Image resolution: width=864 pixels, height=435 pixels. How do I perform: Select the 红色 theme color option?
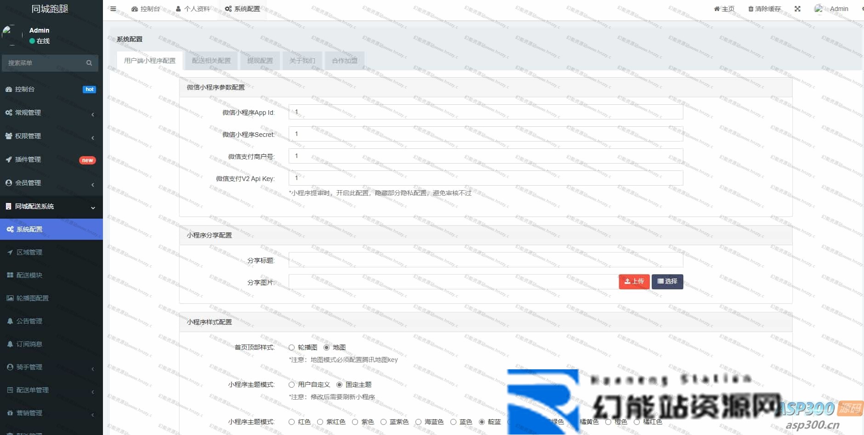pyautogui.click(x=292, y=422)
